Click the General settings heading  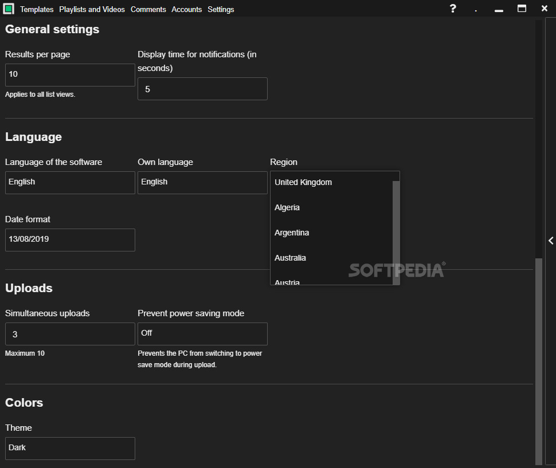[x=52, y=29]
